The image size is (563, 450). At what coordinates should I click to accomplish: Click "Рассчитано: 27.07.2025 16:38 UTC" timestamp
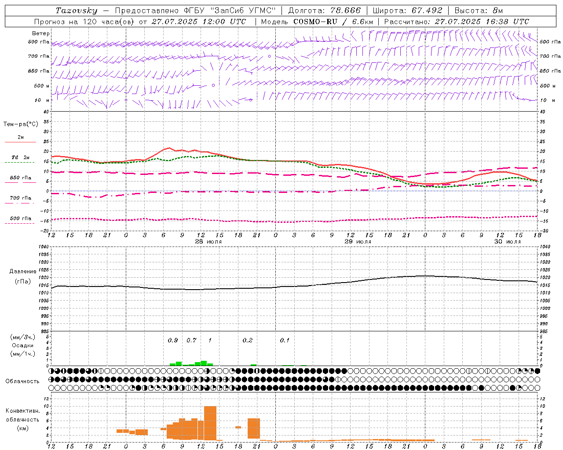(457, 22)
